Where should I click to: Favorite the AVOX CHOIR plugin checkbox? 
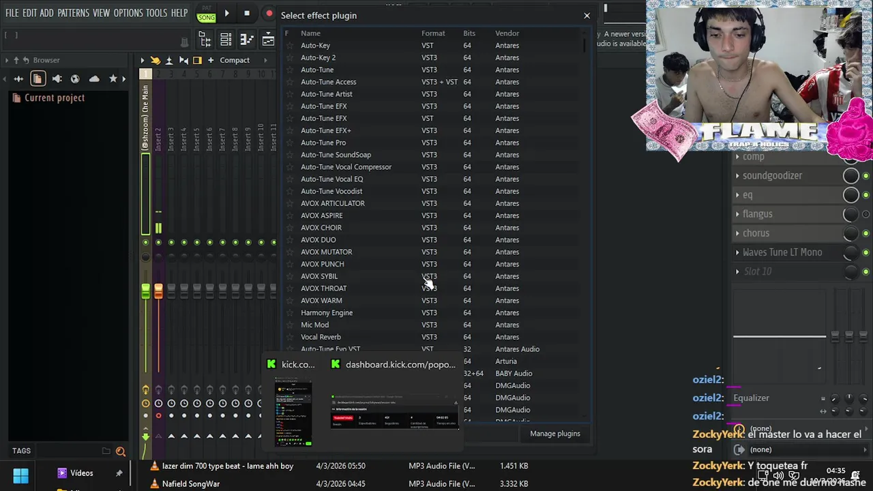289,228
